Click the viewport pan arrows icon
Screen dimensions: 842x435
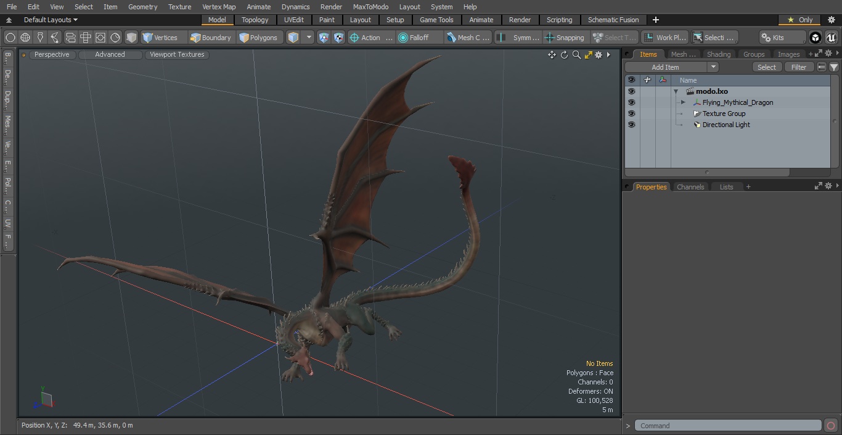pos(552,55)
